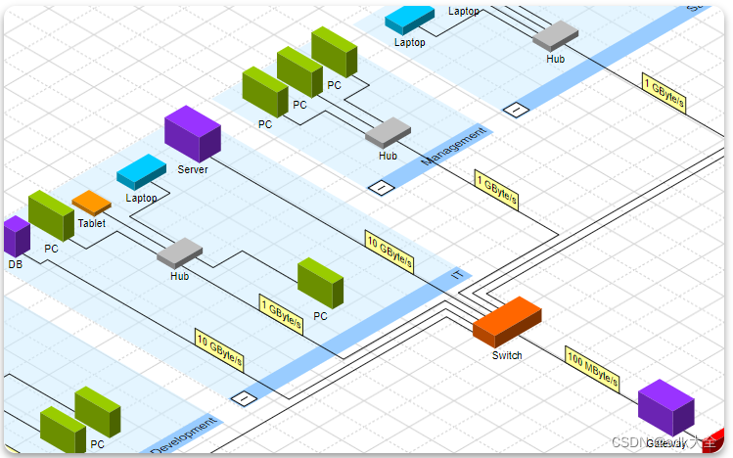733x458 pixels.
Task: Select the purple DB node
Action: point(17,237)
